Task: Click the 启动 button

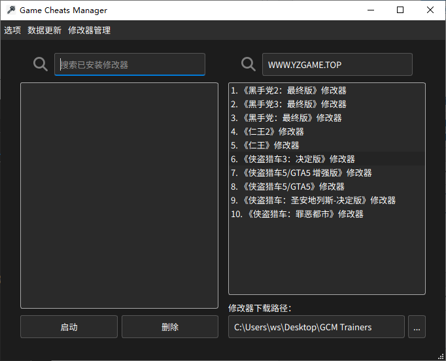Action: point(69,327)
